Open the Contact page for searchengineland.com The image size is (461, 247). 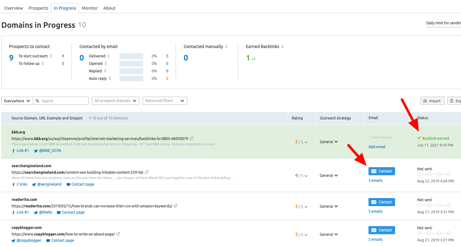click(x=80, y=184)
